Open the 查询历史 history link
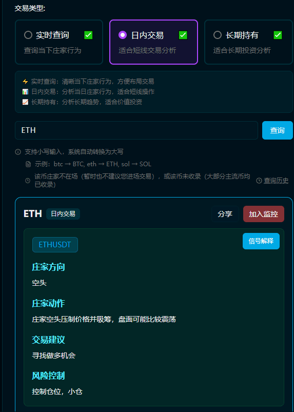This screenshot has height=412, width=294. pos(276,181)
